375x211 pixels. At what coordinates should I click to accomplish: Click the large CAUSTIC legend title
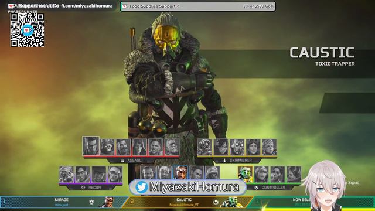tap(322, 53)
